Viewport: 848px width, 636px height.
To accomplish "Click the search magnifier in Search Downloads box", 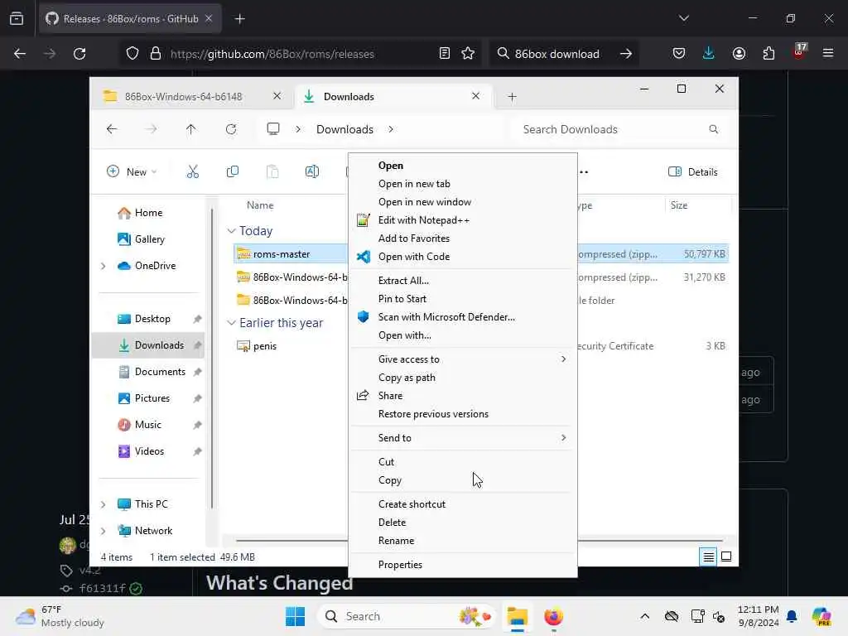I will tap(713, 129).
